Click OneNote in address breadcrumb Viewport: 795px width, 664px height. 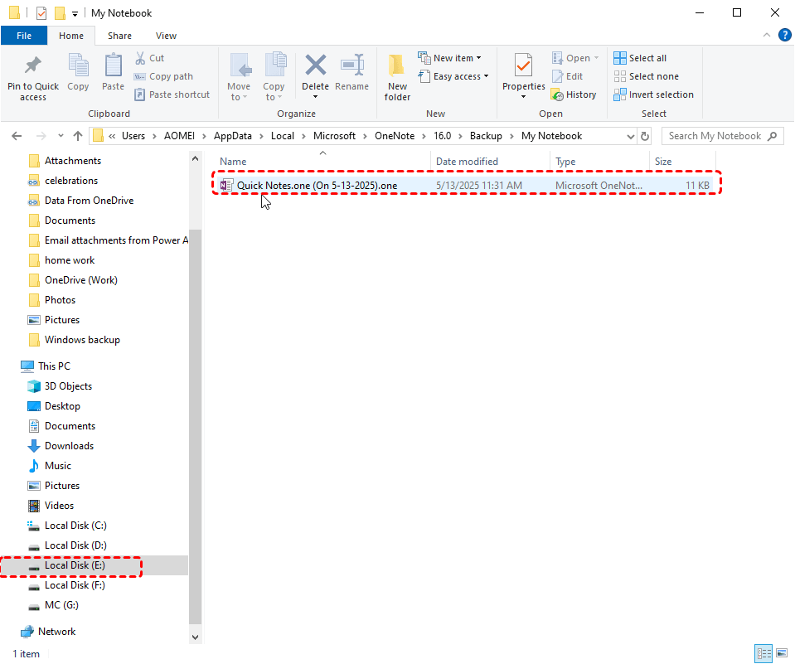[x=395, y=136]
